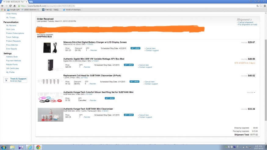Open Wish Lists page
The image size is (267, 150).
(10, 30)
